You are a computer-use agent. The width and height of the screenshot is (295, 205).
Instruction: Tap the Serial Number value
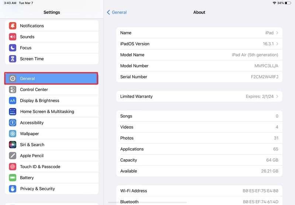pyautogui.click(x=264, y=77)
